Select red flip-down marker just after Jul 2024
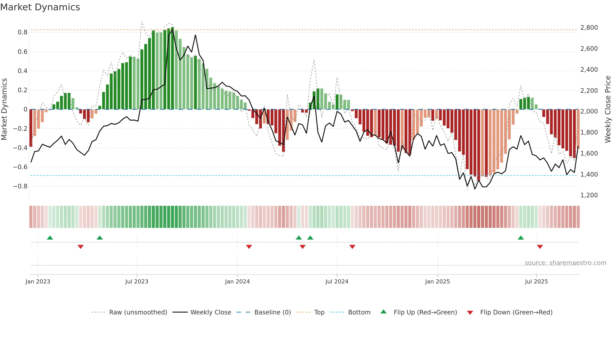The height and width of the screenshot is (346, 615). click(352, 247)
